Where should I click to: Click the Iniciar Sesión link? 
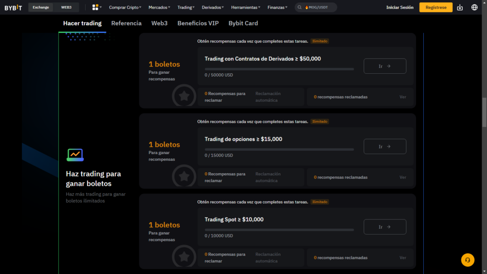point(399,7)
